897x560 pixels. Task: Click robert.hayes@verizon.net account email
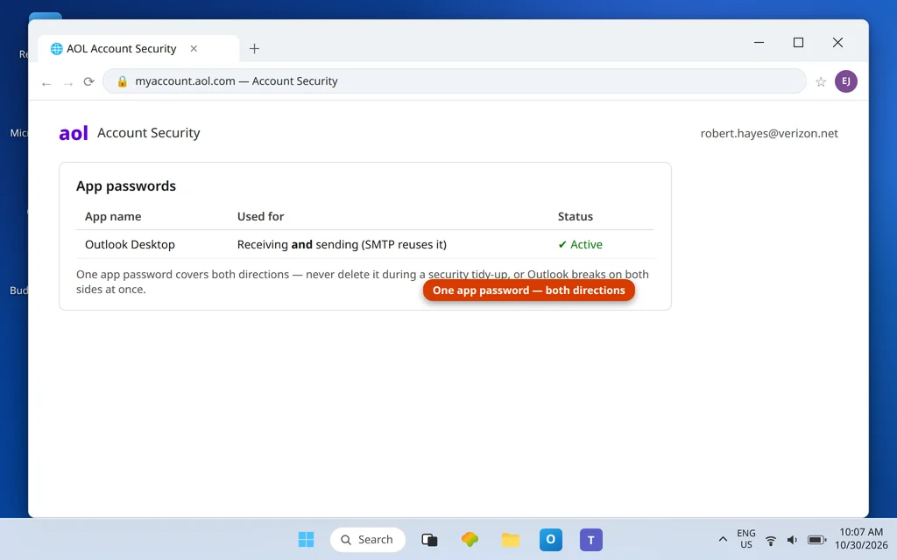coord(769,133)
